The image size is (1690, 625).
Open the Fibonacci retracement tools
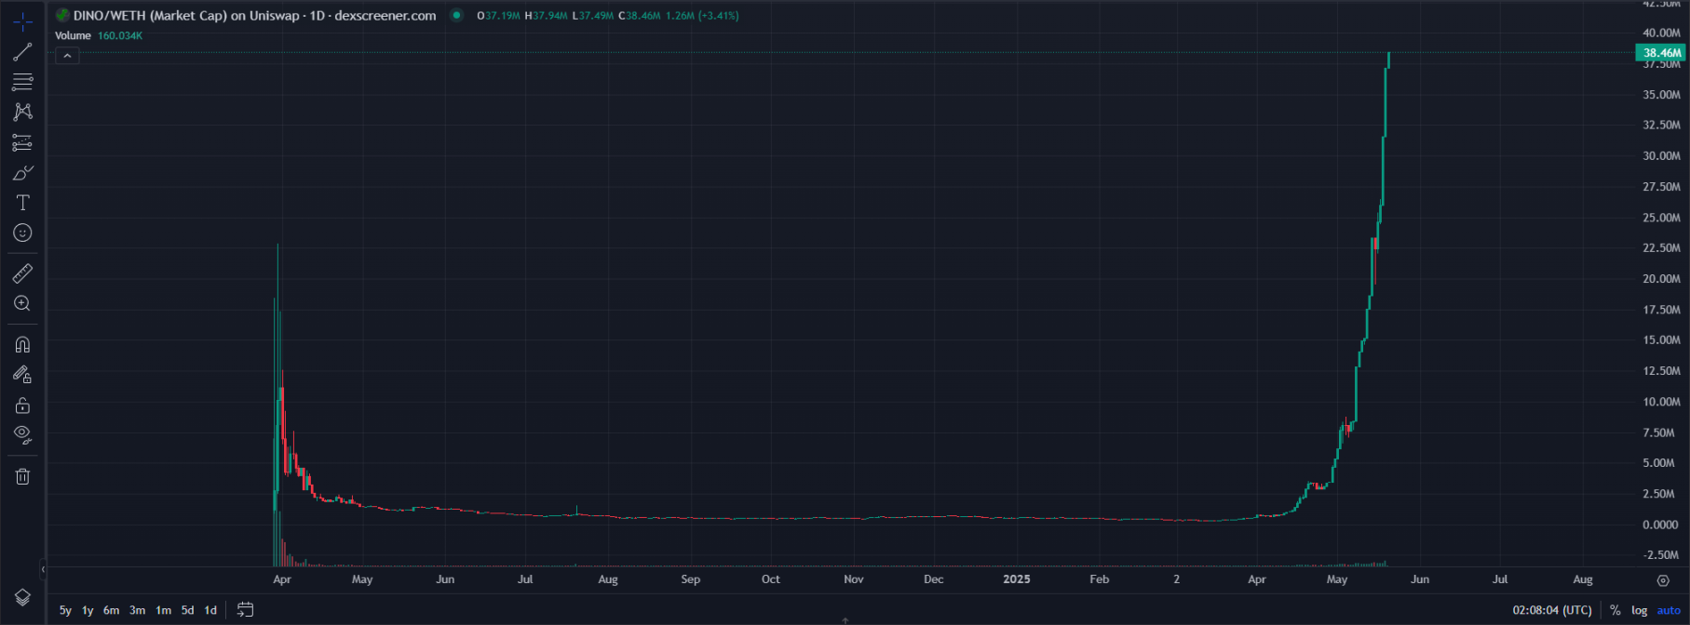point(22,83)
